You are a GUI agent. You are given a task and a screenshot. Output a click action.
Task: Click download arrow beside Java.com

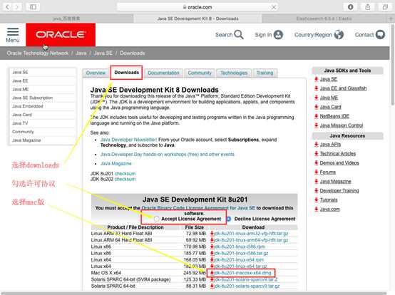[x=316, y=209]
